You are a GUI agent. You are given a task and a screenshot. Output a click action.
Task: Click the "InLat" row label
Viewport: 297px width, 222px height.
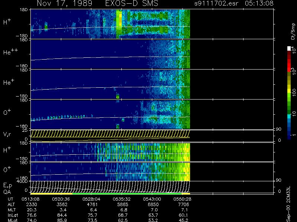pos(12,215)
